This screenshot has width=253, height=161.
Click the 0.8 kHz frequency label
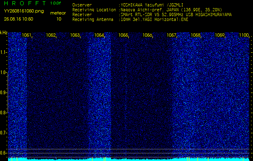coord(3,113)
